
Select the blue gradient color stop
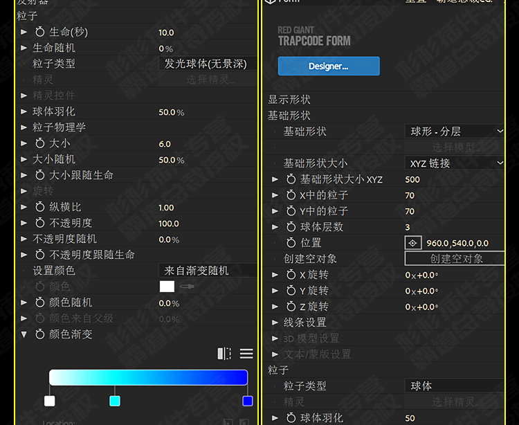pyautogui.click(x=248, y=401)
